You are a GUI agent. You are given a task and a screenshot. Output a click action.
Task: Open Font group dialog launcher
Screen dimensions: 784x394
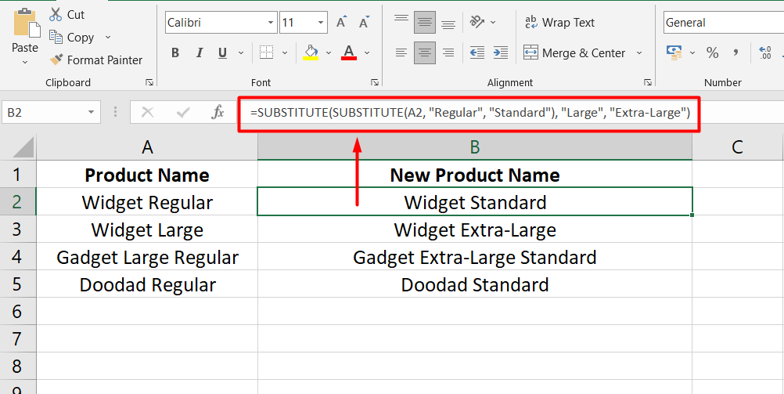click(x=374, y=82)
